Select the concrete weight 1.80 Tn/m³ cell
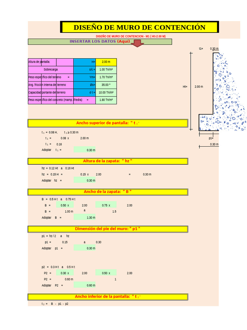This screenshot has width=247, height=330. coord(106,100)
